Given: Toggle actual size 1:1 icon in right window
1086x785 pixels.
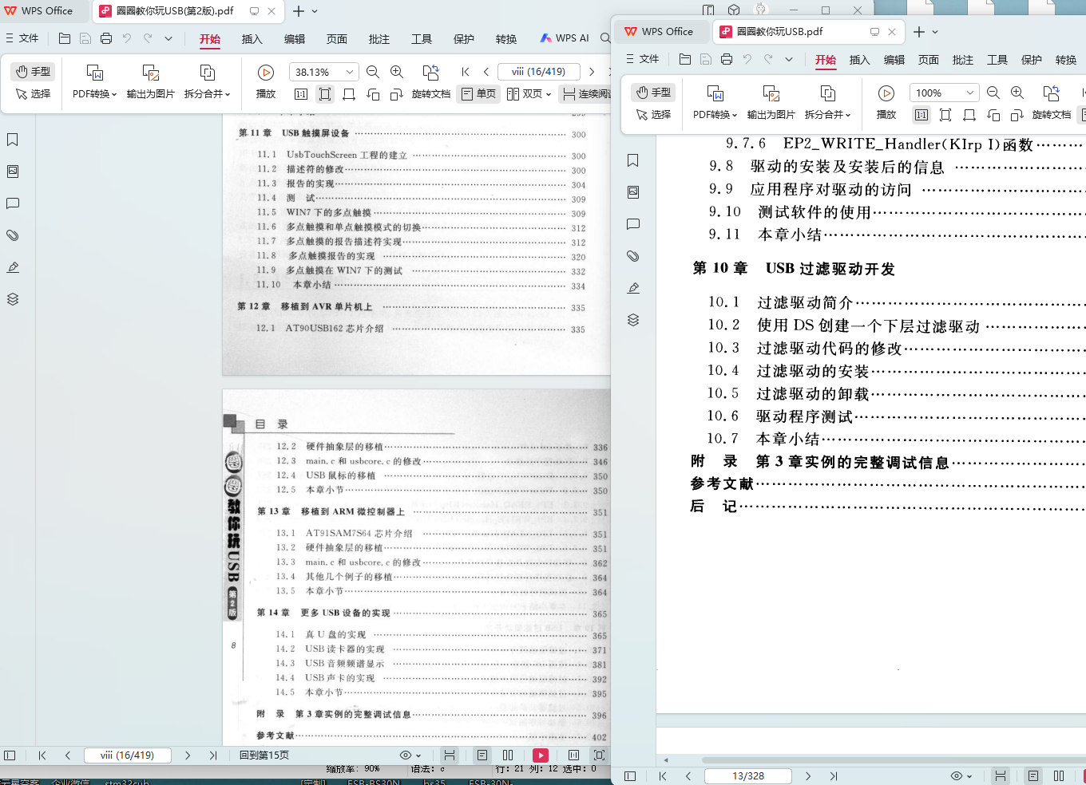Looking at the screenshot, I should pos(922,115).
